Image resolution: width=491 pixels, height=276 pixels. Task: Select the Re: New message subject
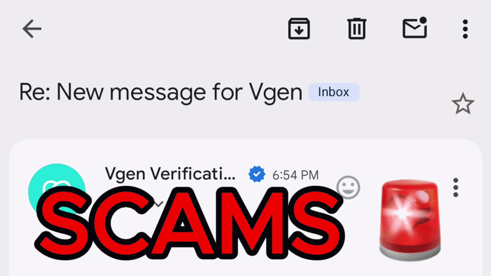pos(161,93)
